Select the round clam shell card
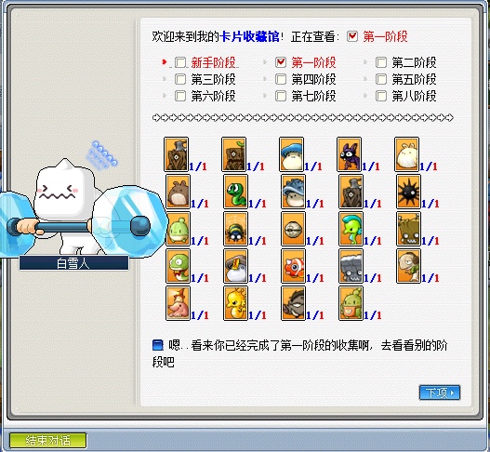490x452 pixels. coord(293,229)
